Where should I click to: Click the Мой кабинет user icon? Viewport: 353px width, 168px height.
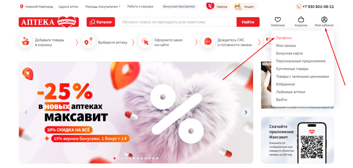point(324,20)
